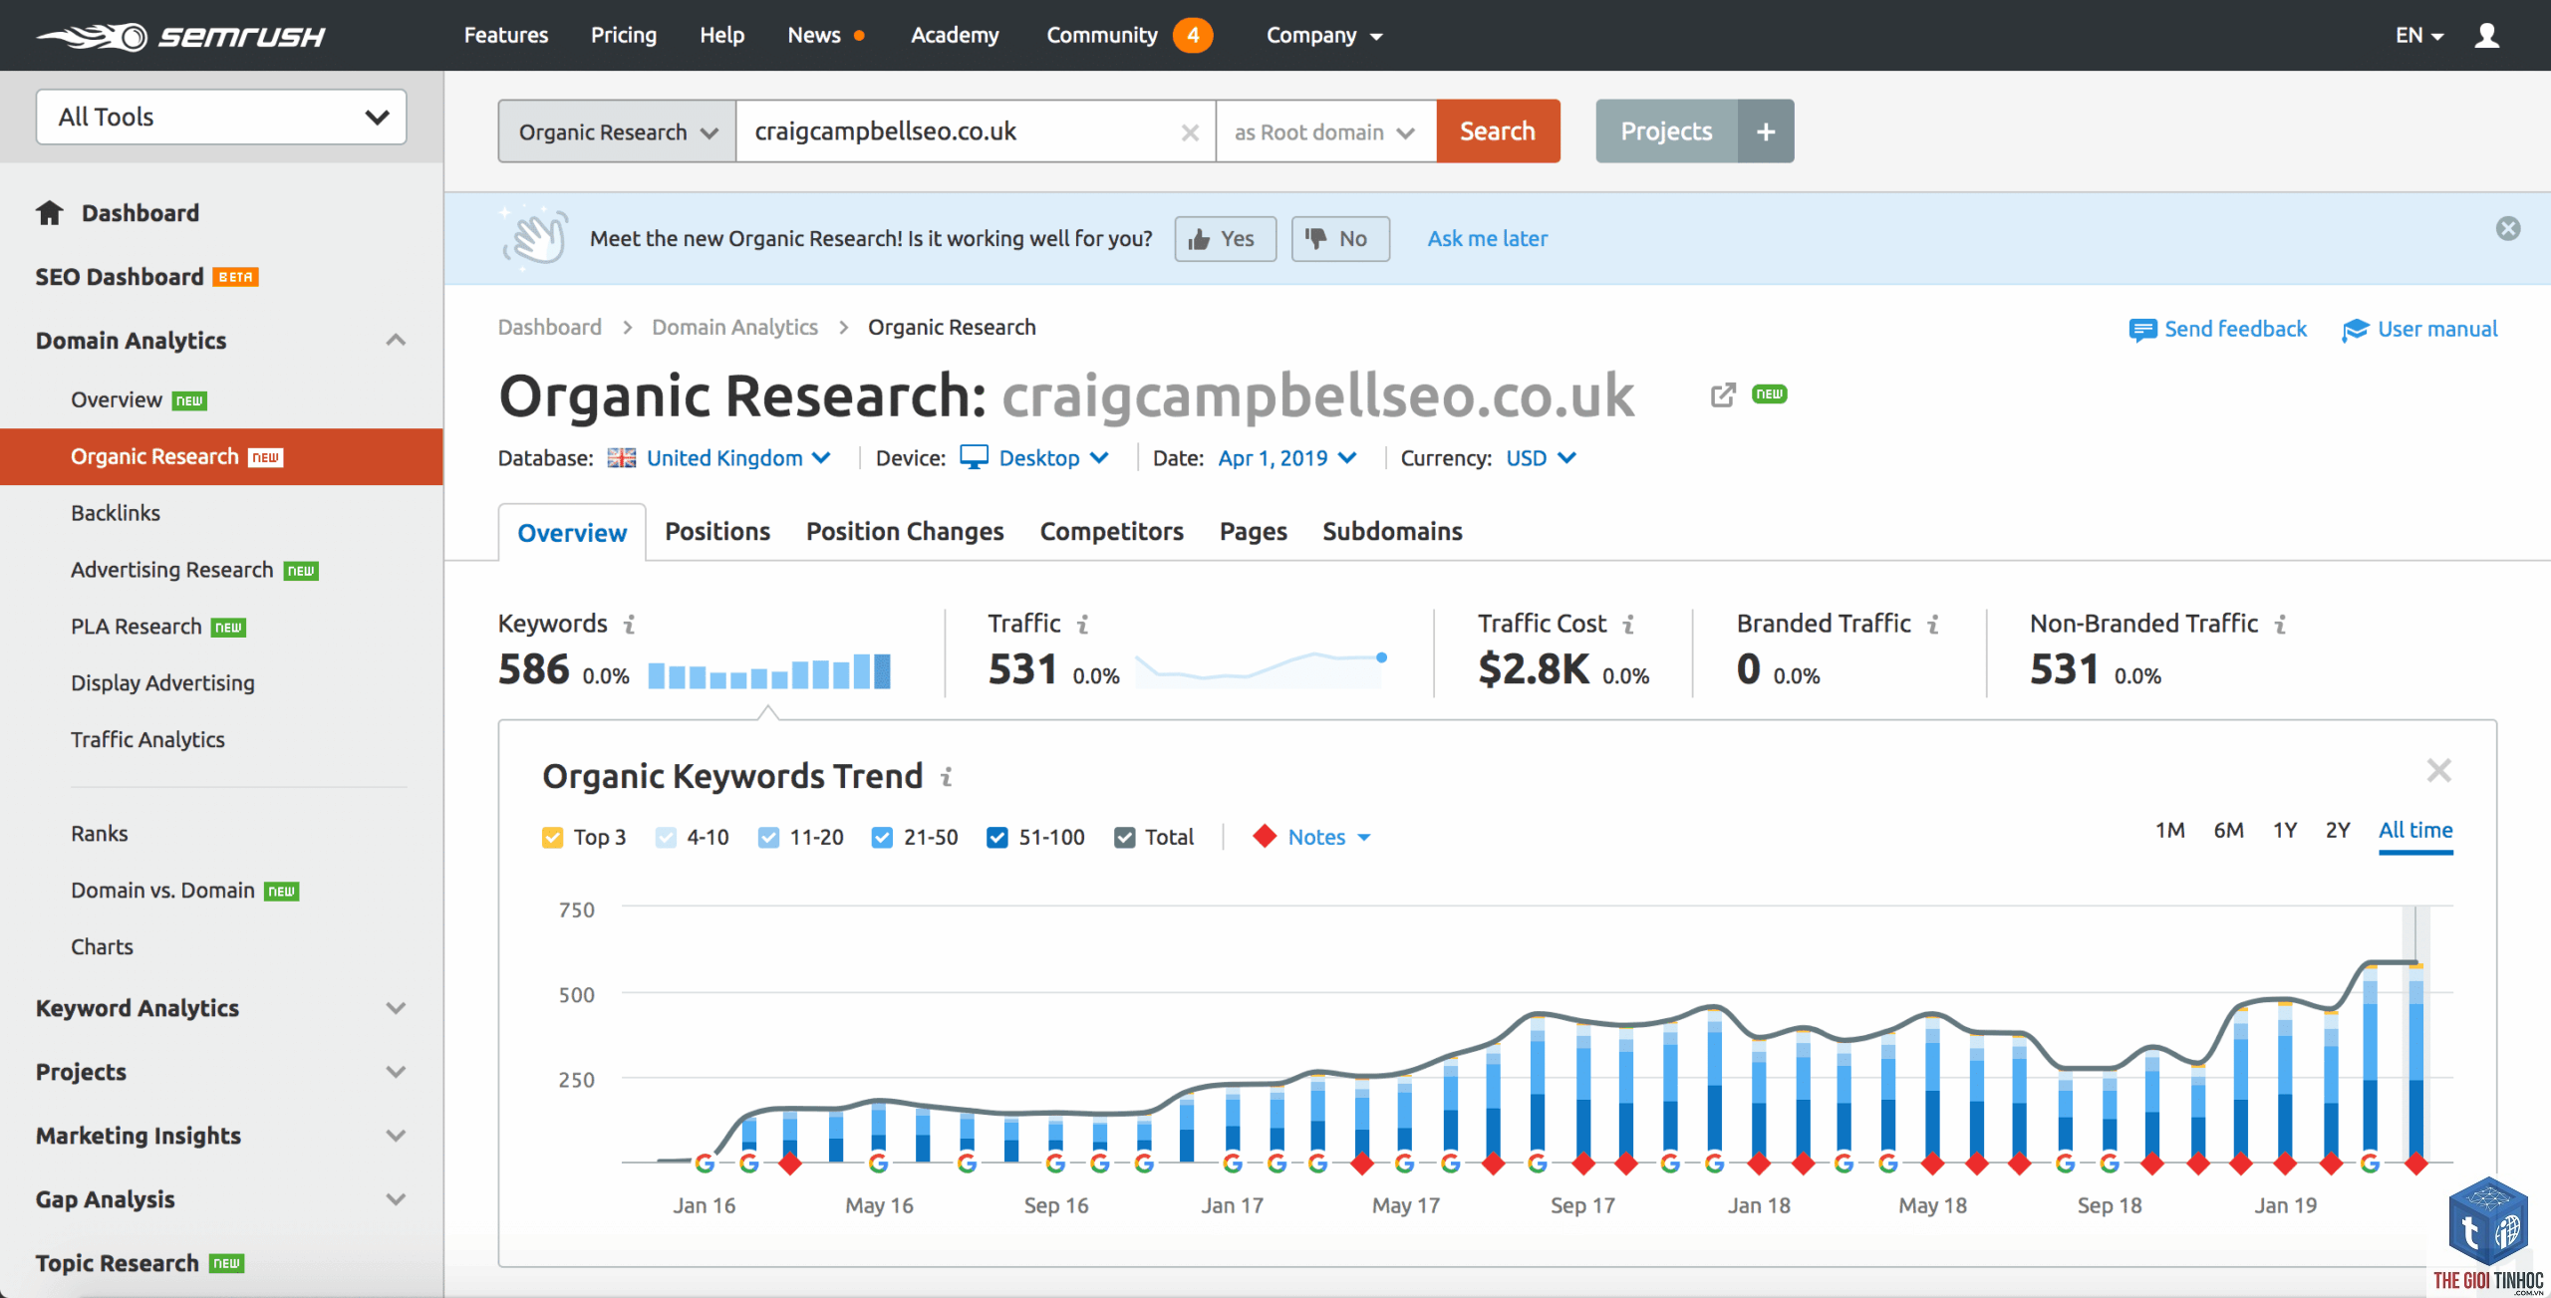Screen dimensions: 2551x1298
Task: Open the Notes dropdown
Action: [x=1328, y=838]
